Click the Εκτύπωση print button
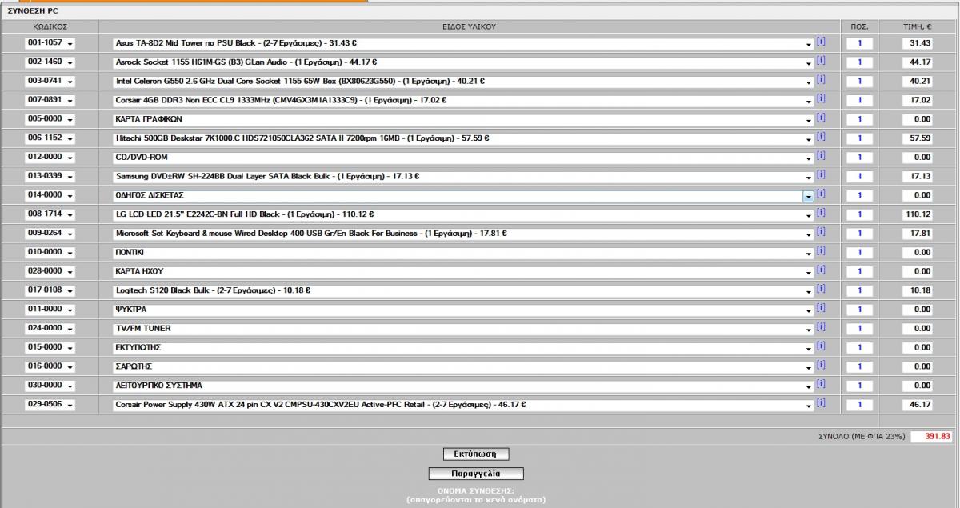Image resolution: width=960 pixels, height=508 pixels. tap(476, 454)
